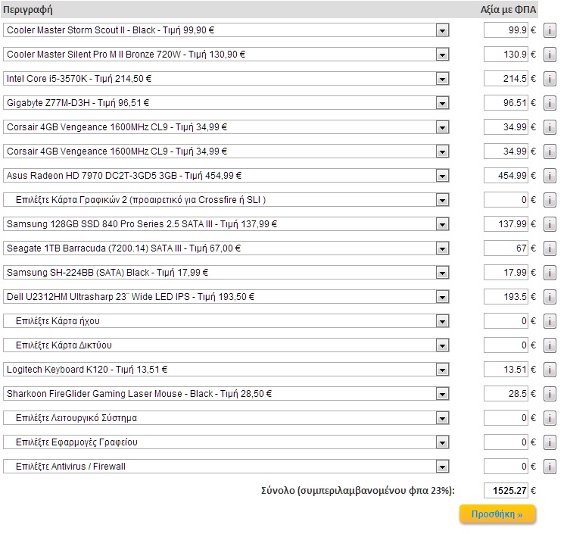The image size is (567, 534).
Task: Click price field showing 137.99
Action: [x=506, y=224]
